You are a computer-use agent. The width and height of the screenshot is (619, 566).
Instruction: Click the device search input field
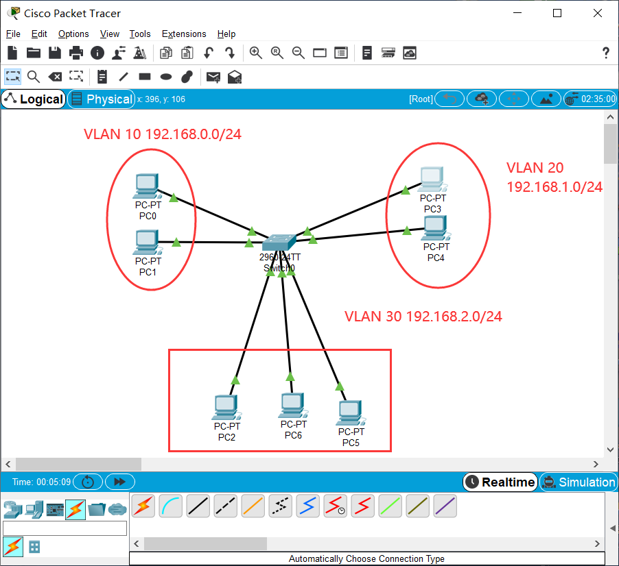[x=65, y=528]
